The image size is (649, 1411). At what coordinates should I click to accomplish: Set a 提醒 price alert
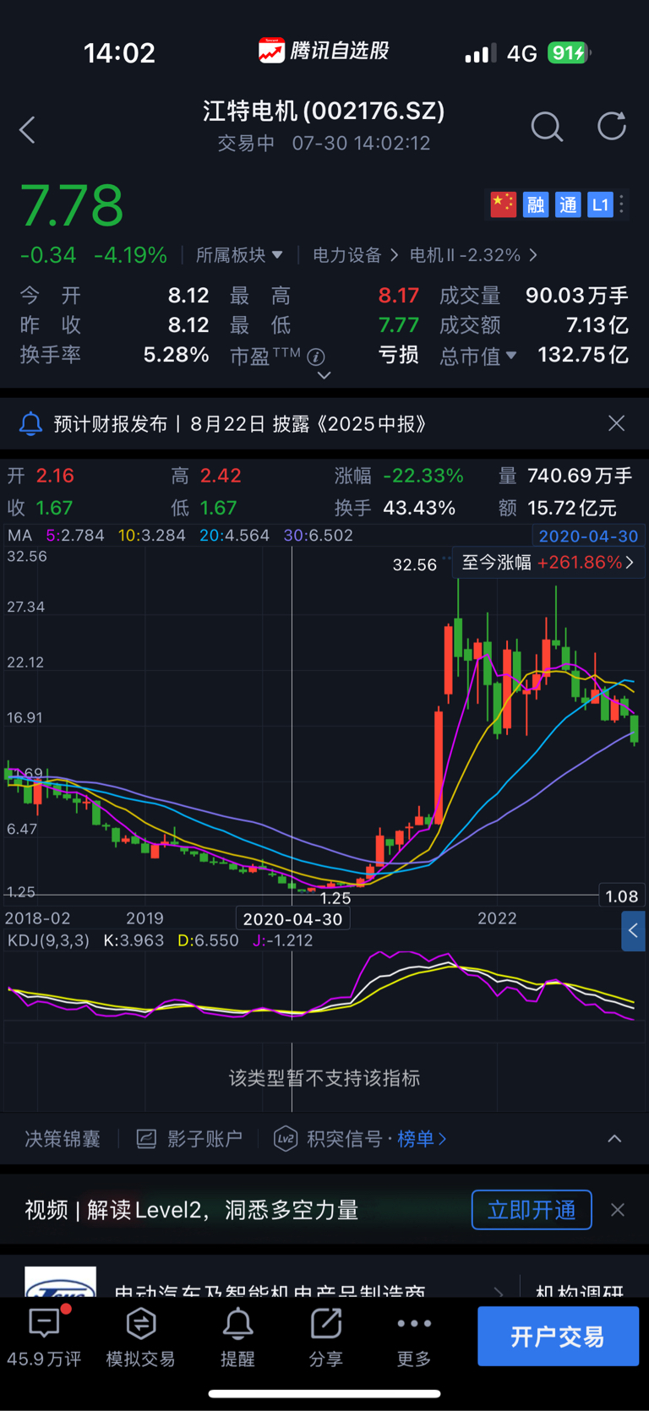pyautogui.click(x=237, y=1337)
